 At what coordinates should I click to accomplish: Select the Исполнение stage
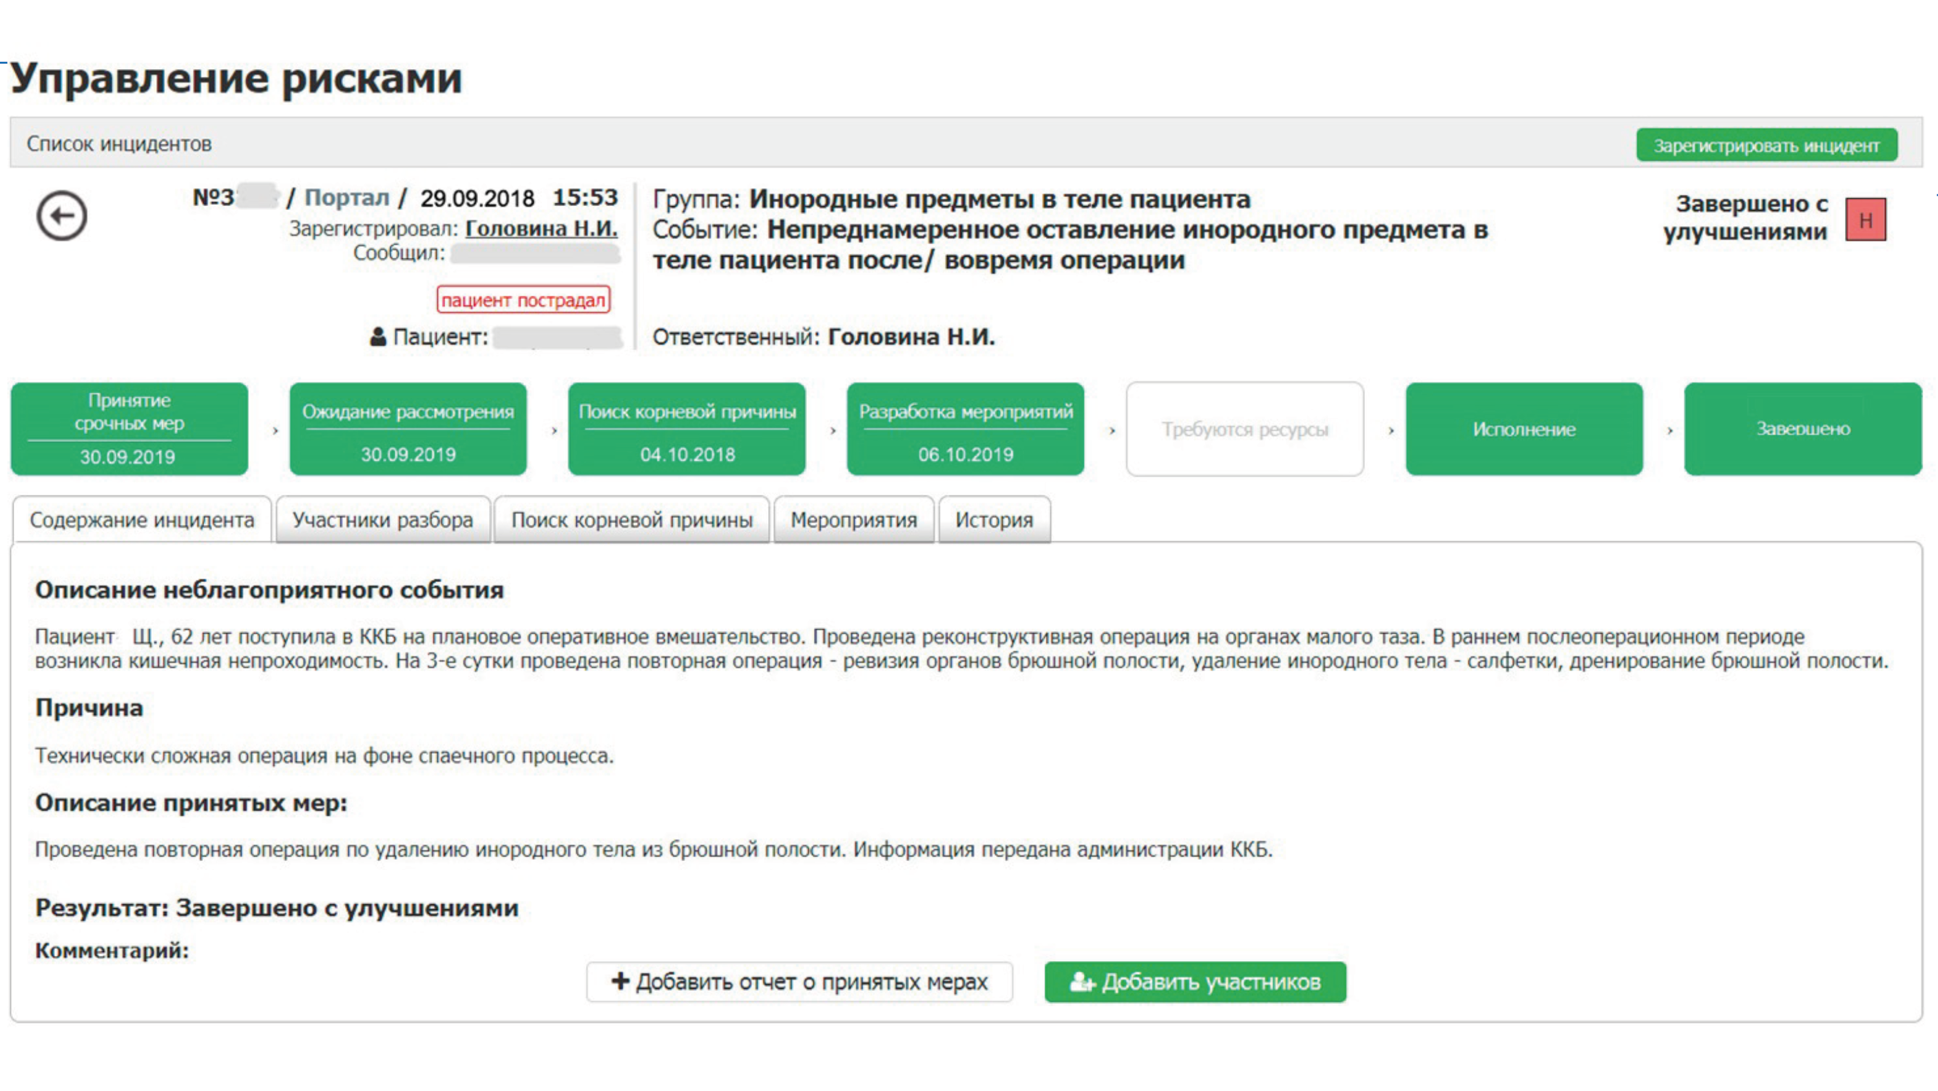coord(1523,429)
